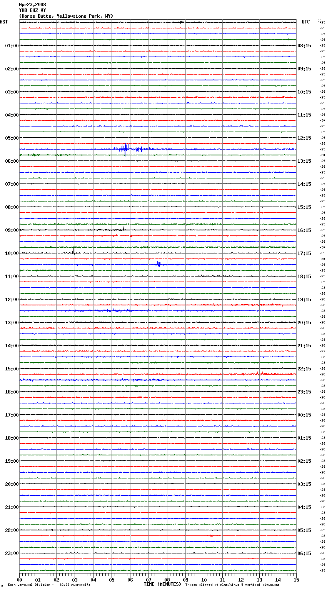Select the 18:00 MST hour label

(12, 438)
